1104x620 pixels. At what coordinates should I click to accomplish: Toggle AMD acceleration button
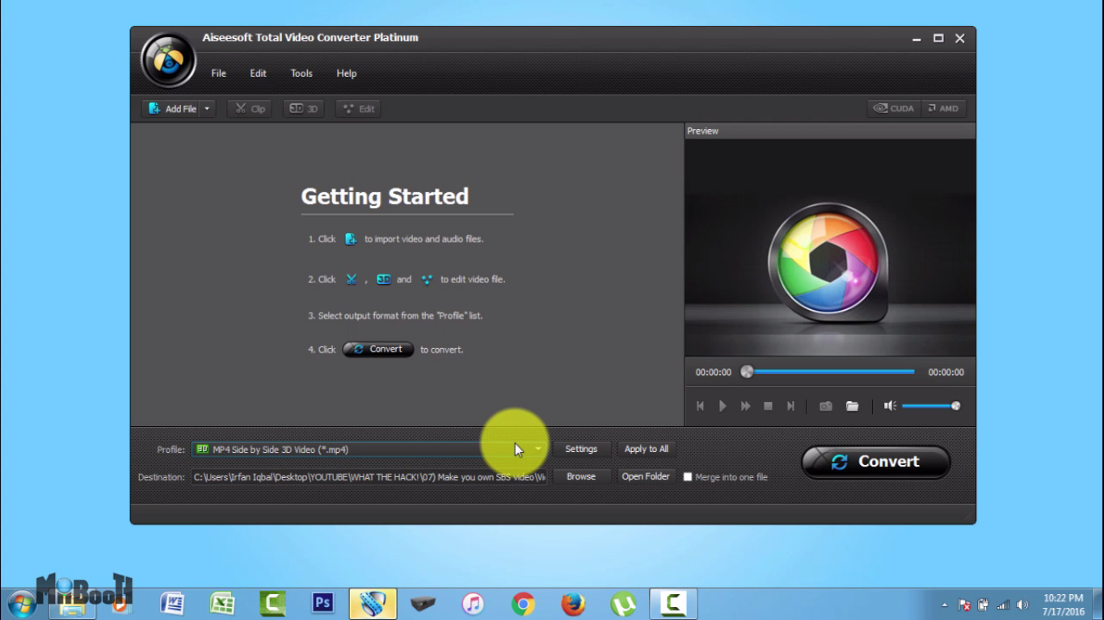click(943, 109)
